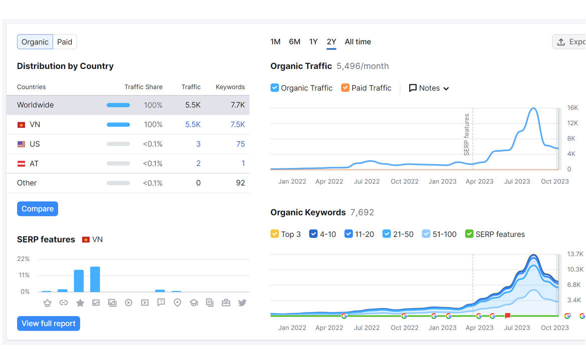This screenshot has height=350, width=586.
Task: Click the reviews star icon in SERP features
Action: [x=80, y=302]
